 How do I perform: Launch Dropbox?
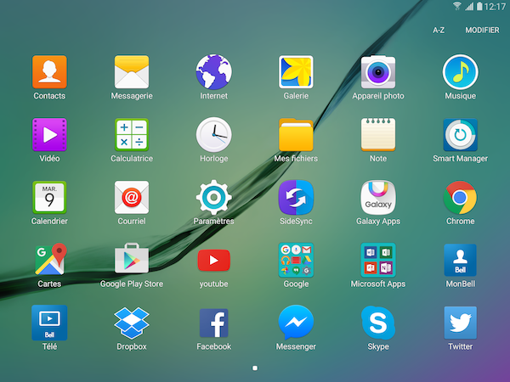132,323
